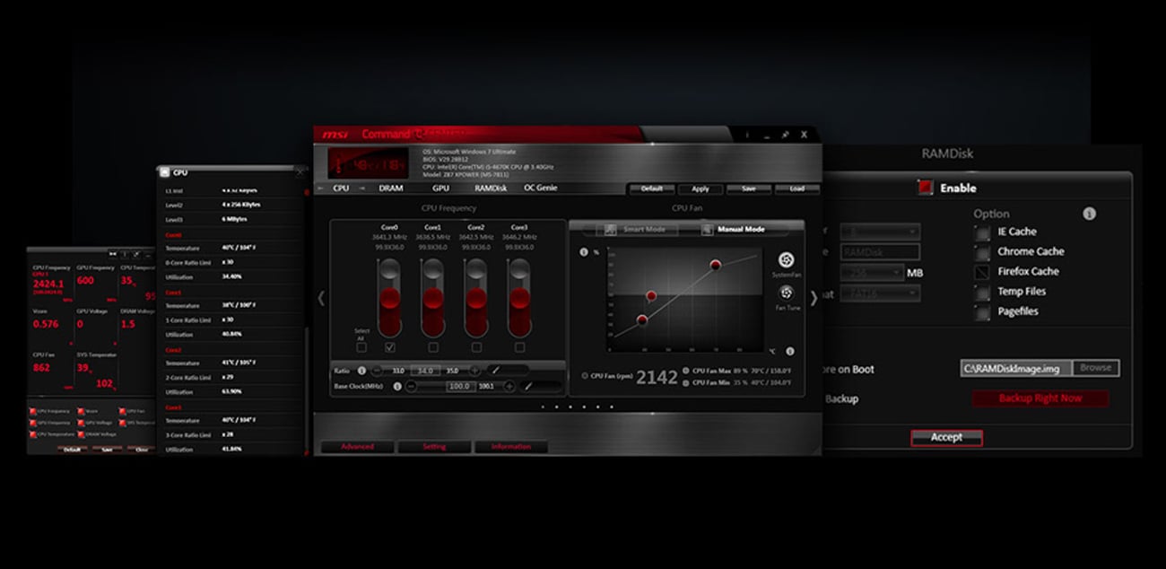Click the fan temperature axis info icon
This screenshot has width=1166, height=569.
click(x=790, y=352)
